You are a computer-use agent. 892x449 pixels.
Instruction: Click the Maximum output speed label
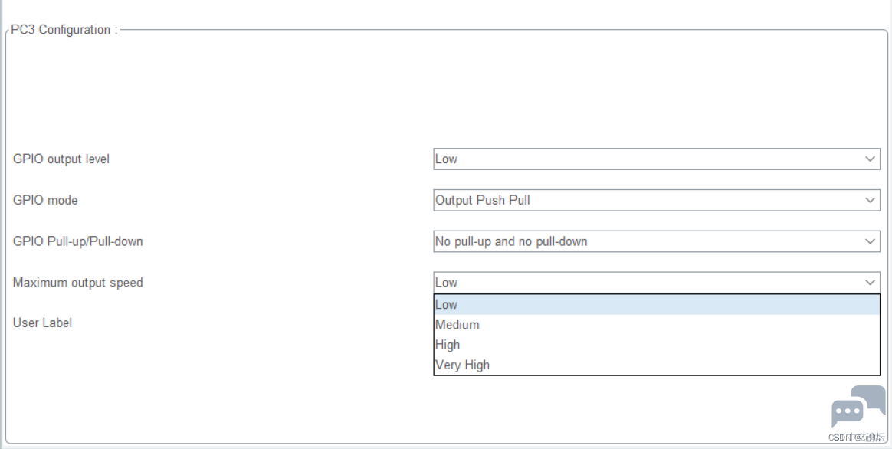(x=78, y=283)
